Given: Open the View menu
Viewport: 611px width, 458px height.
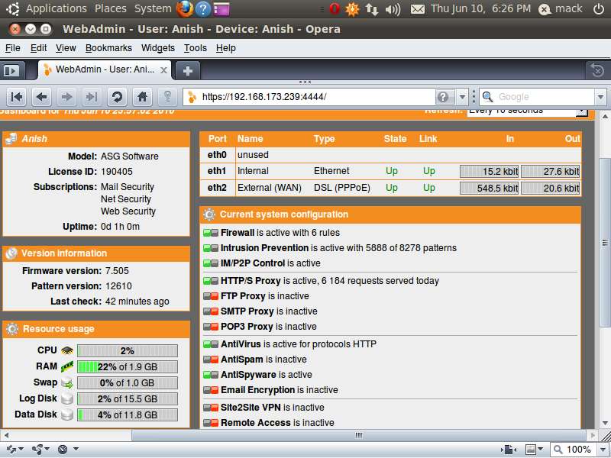Looking at the screenshot, I should 66,48.
